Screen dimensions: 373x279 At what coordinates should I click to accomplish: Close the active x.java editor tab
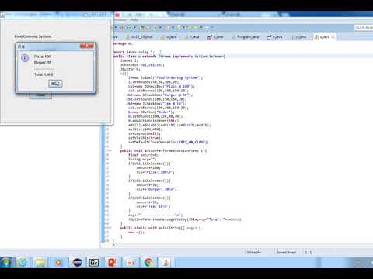(x=333, y=37)
